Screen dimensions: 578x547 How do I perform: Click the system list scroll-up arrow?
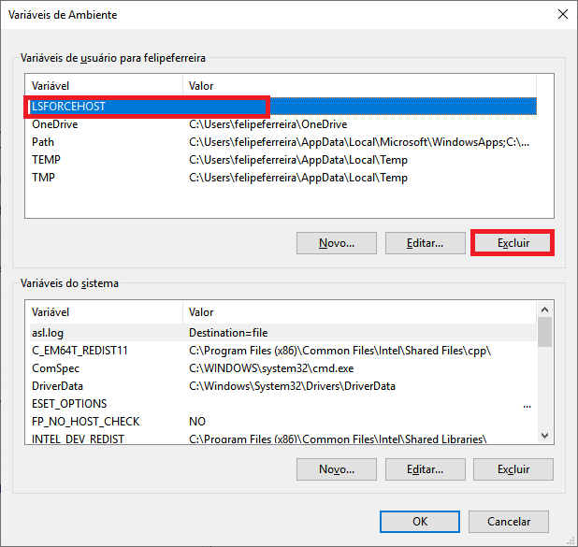pyautogui.click(x=545, y=309)
